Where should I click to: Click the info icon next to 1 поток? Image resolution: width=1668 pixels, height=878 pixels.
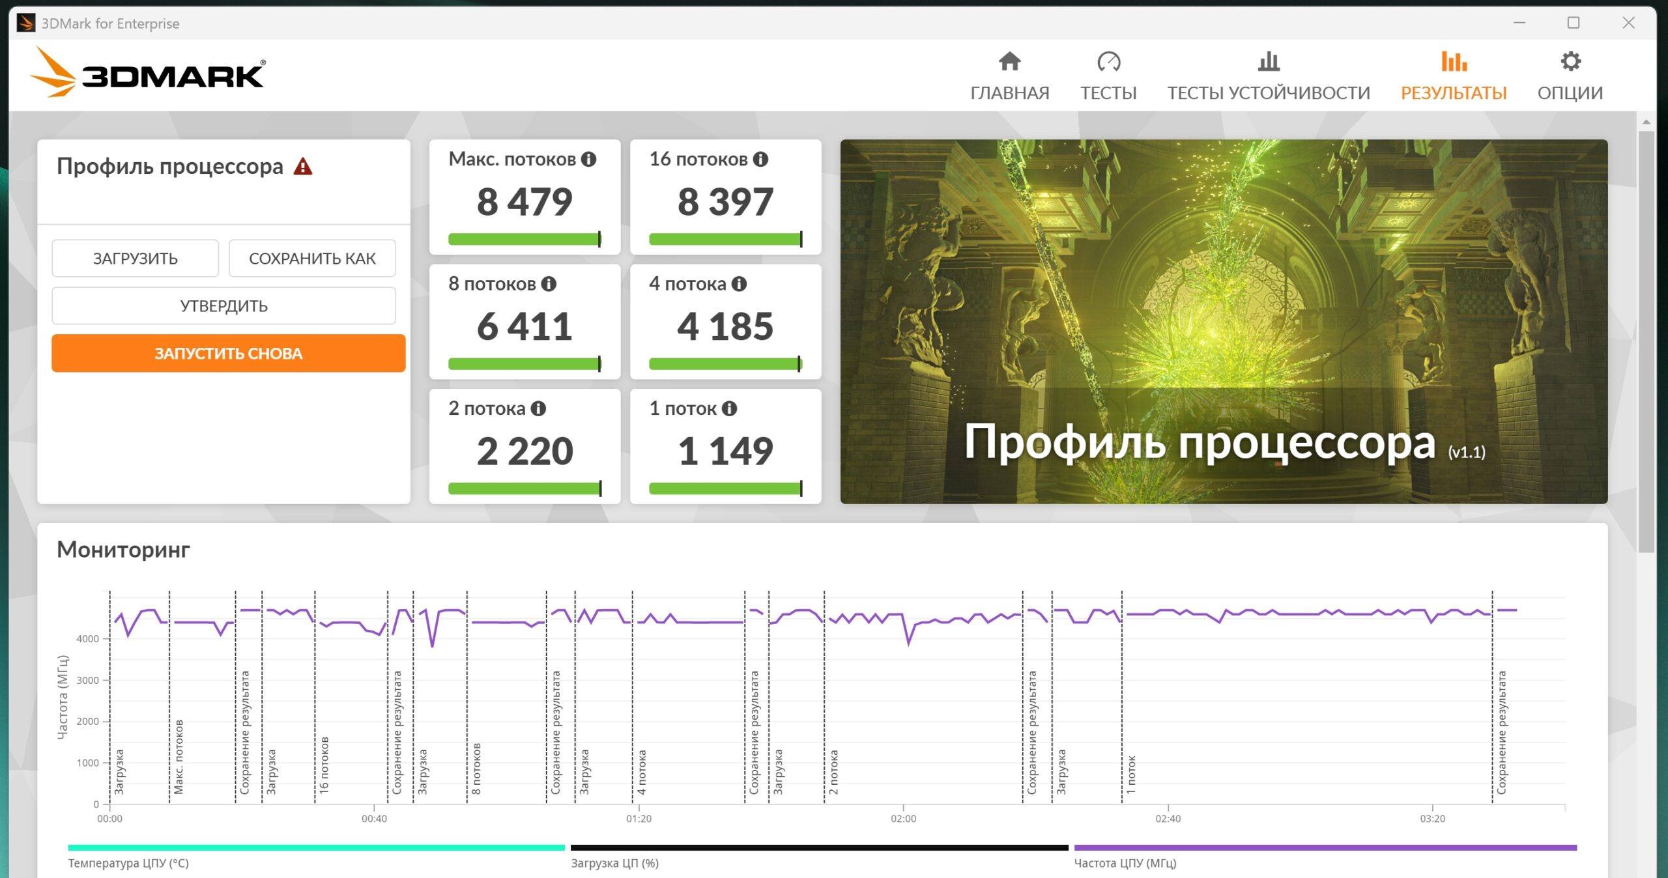coord(729,408)
